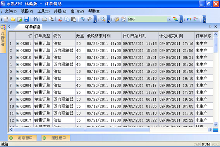Image resolution: width=220 pixels, height=147 pixels.
Task: Open the 排程(A) menu
Action: tap(60, 11)
